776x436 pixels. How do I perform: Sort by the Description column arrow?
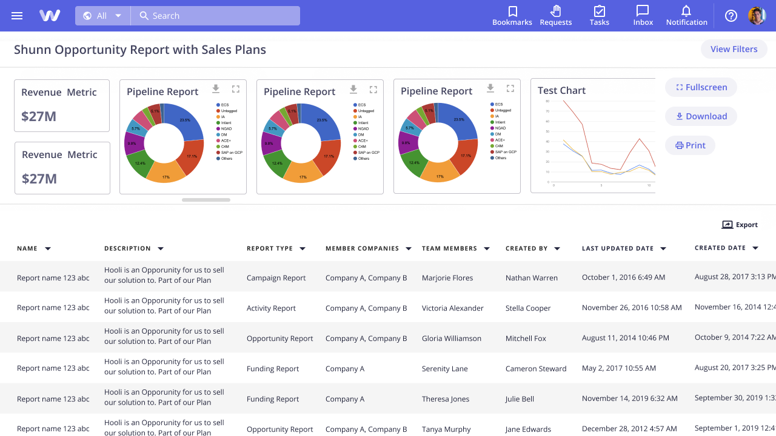point(161,249)
